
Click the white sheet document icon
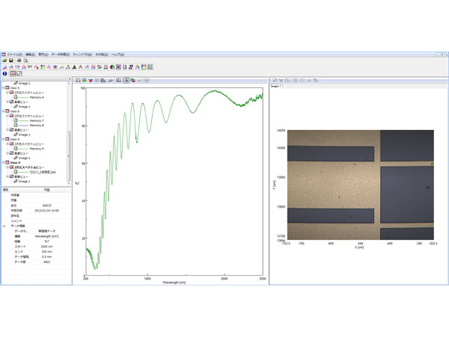125,67
